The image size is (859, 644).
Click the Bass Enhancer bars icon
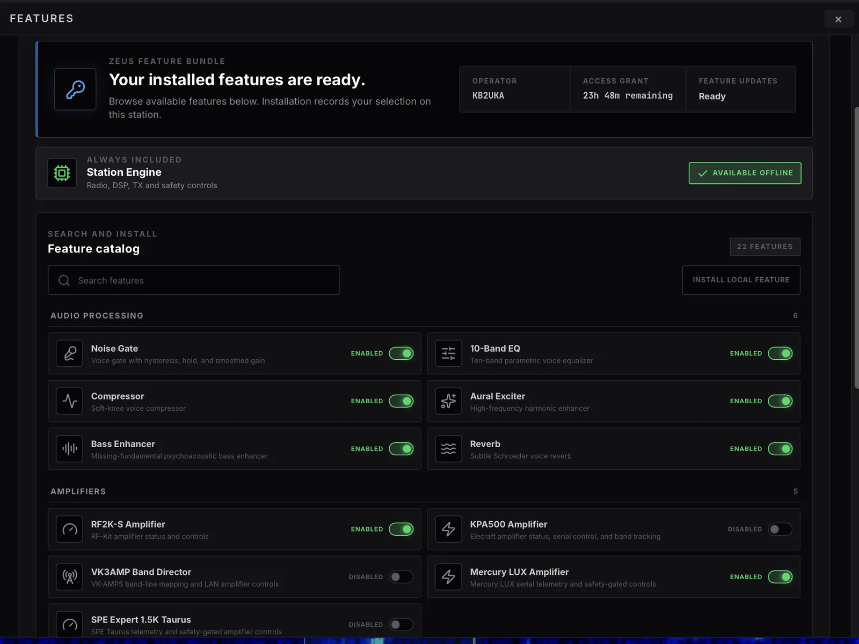pos(70,449)
